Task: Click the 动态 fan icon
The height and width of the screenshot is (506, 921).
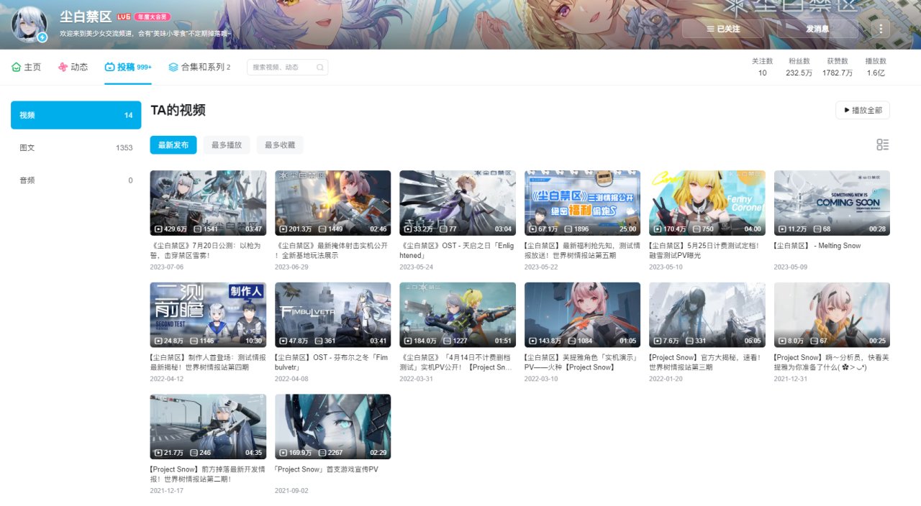Action: [63, 67]
